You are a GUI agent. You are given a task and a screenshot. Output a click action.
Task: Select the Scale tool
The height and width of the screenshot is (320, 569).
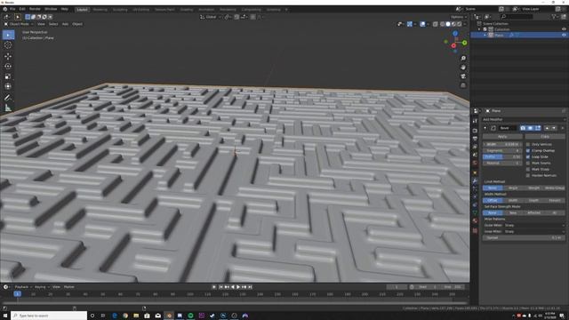point(8,76)
